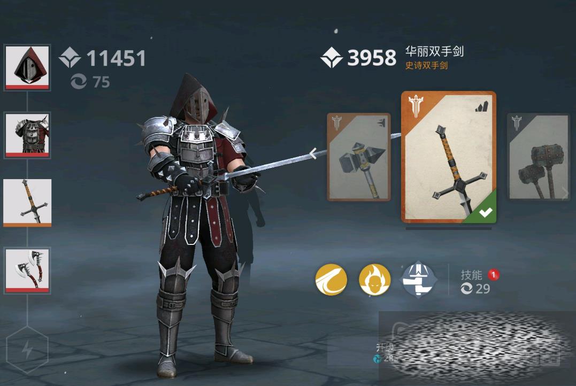This screenshot has height=386, width=576.
Task: Select the golden slash move icon
Action: 331,280
